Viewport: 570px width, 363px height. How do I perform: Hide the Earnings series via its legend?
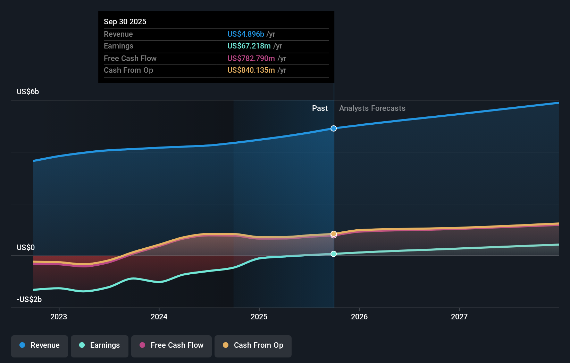click(x=100, y=346)
